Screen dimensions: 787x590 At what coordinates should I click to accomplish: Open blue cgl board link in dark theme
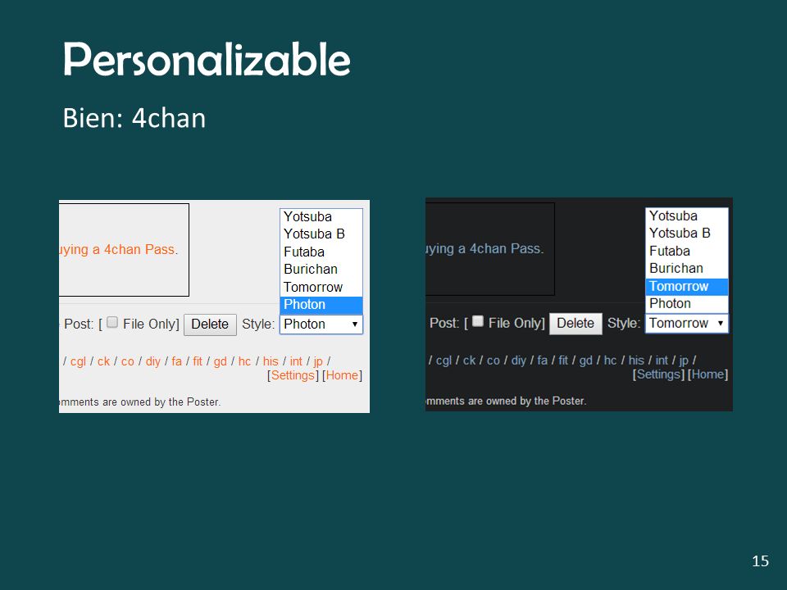point(444,361)
